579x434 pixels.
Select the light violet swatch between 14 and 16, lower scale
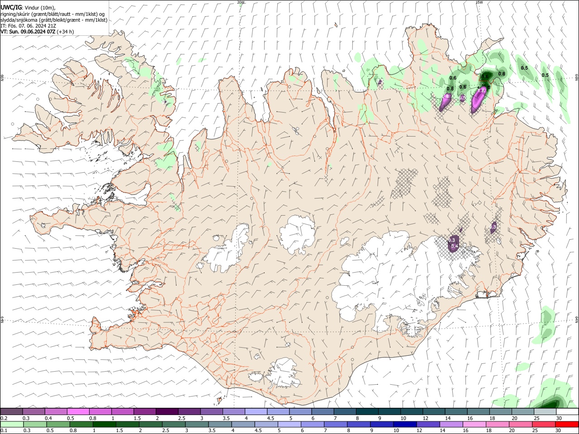tap(451, 424)
